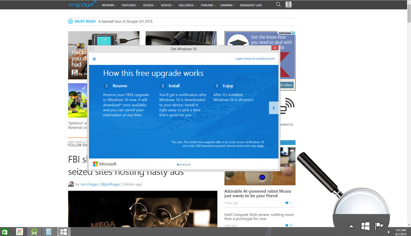Click the 'Enjoy' step heading

(x=228, y=86)
